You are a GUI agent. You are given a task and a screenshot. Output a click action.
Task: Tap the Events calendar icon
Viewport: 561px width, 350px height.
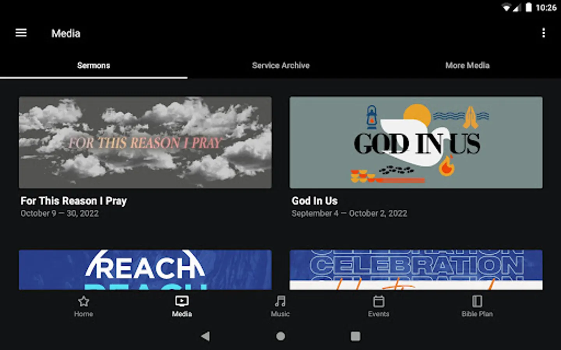tap(379, 301)
